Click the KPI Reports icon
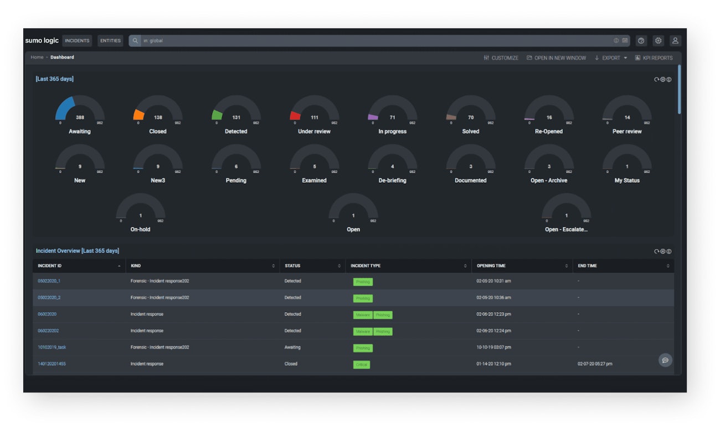The image size is (720, 435). (637, 58)
